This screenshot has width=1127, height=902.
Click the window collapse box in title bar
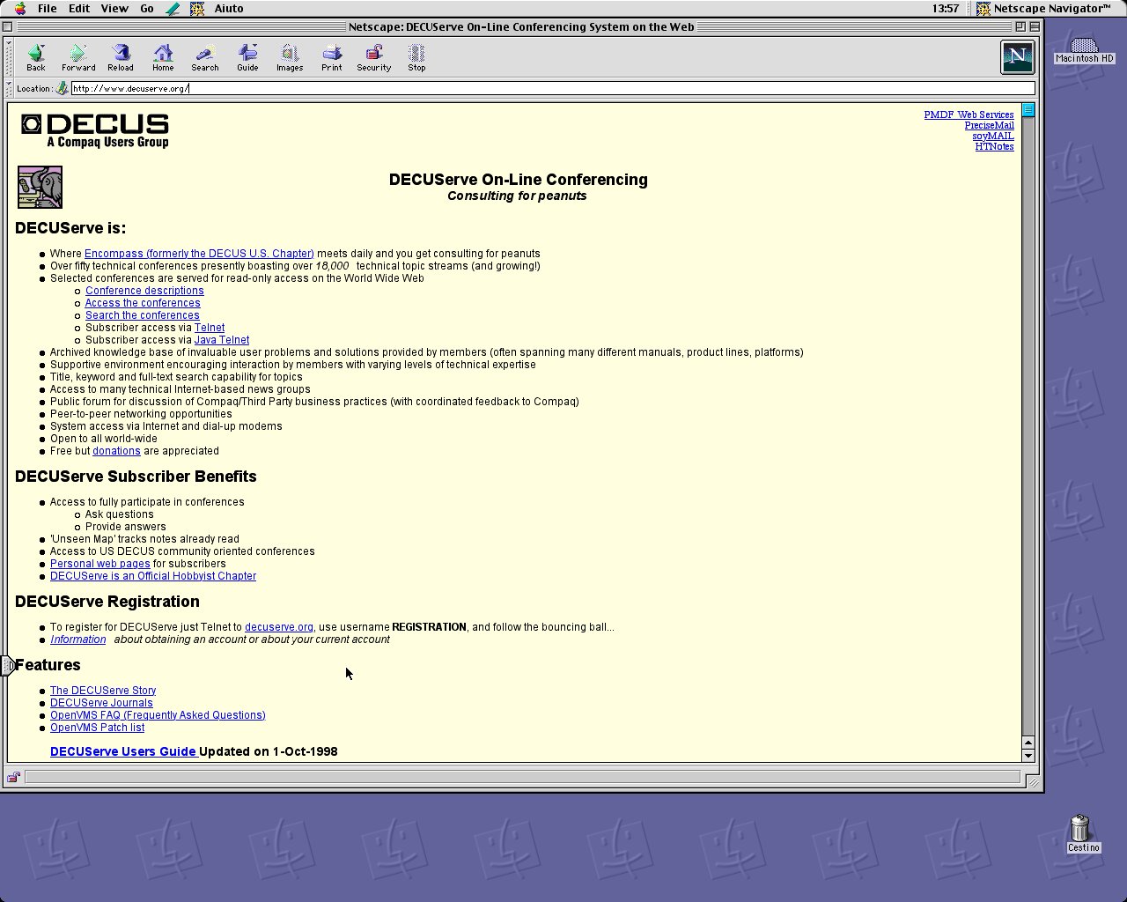click(x=1035, y=26)
